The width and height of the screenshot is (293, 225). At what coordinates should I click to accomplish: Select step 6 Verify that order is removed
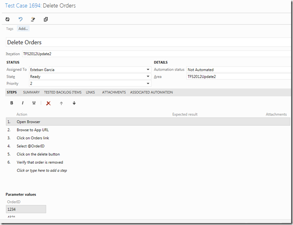[x=148, y=162]
